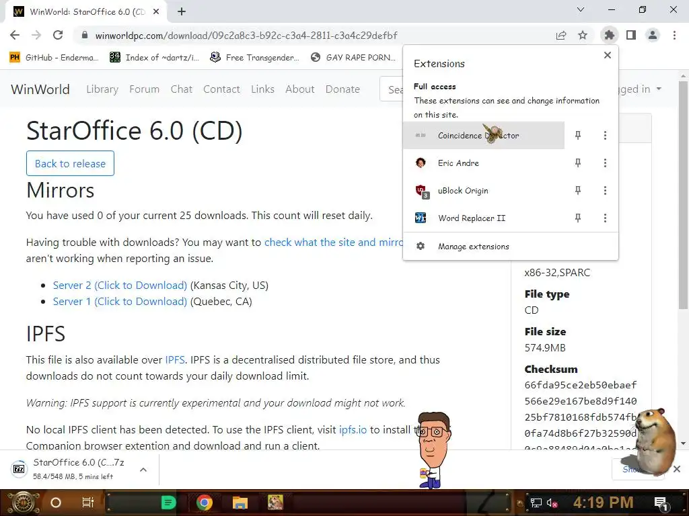Go back to the previous page
Screen dimensions: 689x516
tap(15, 35)
